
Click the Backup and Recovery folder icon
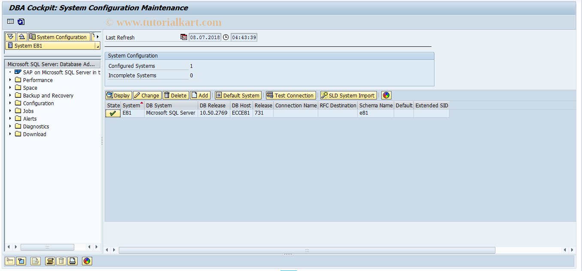click(x=18, y=95)
